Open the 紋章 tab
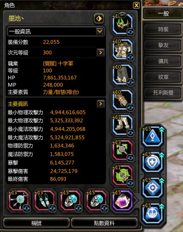 tap(163, 77)
